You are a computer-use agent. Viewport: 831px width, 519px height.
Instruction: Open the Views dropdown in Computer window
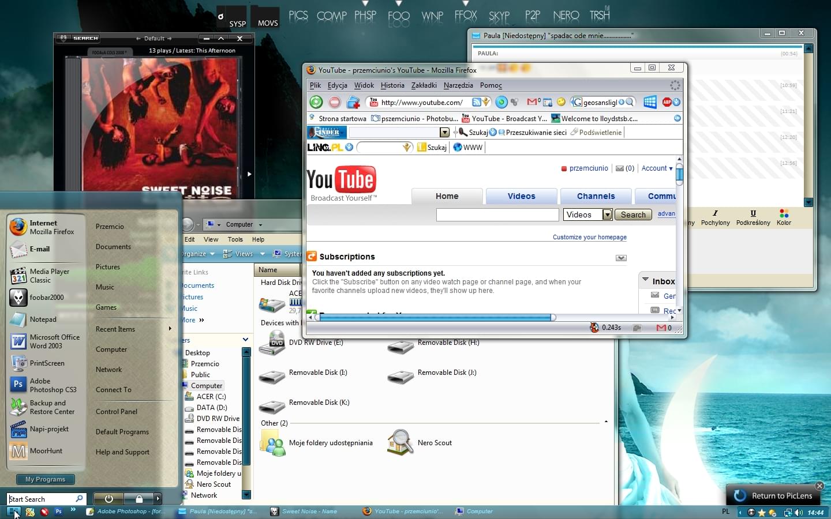coord(263,254)
